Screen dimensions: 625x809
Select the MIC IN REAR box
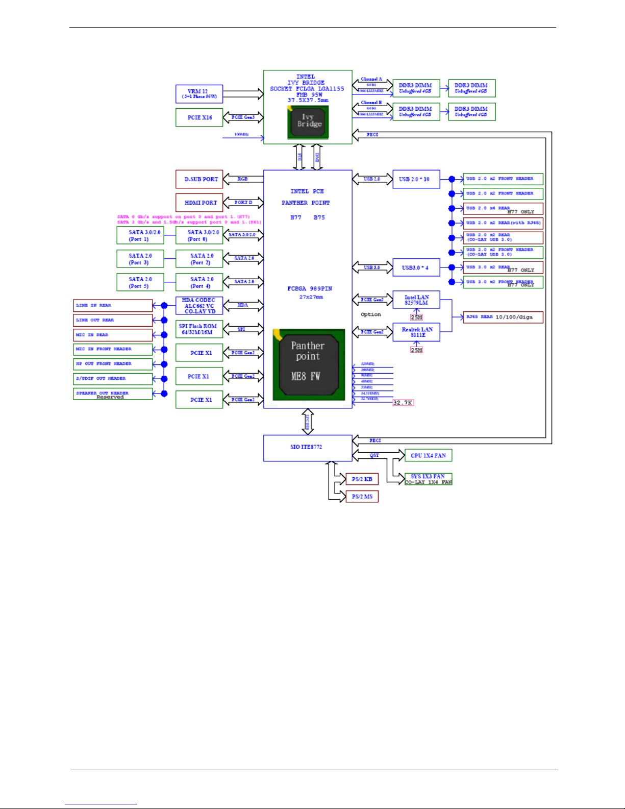point(113,335)
